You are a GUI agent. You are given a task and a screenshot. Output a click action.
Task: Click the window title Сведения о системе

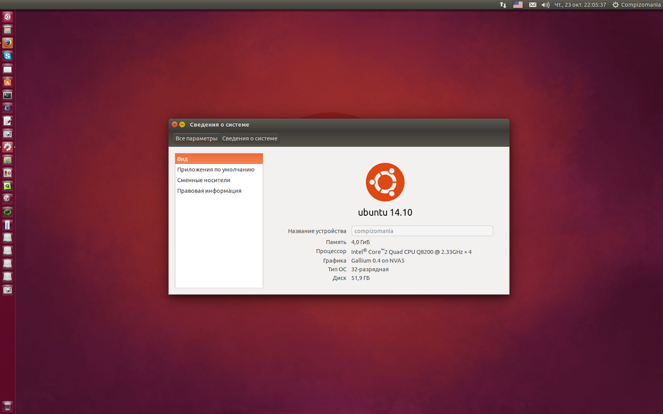coord(220,125)
